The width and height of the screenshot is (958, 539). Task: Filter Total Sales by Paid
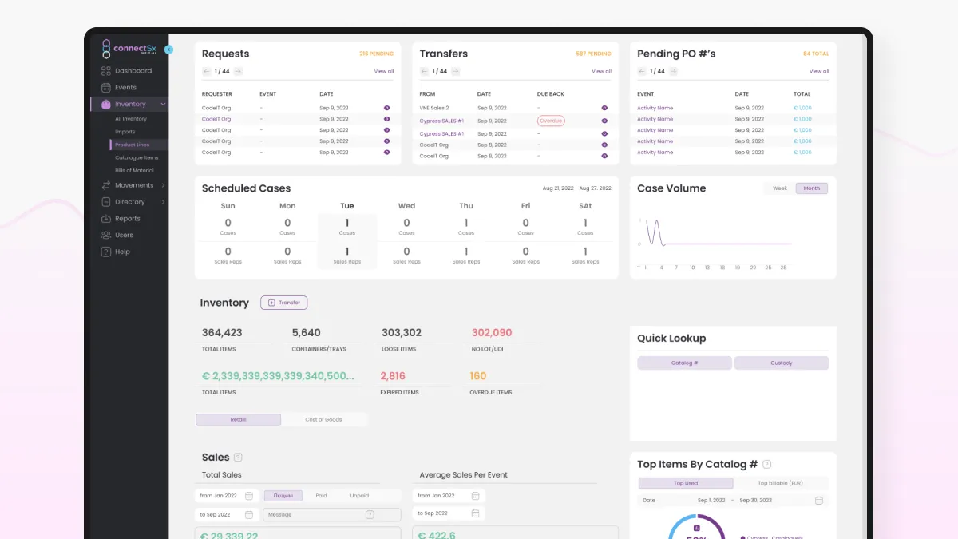(321, 496)
